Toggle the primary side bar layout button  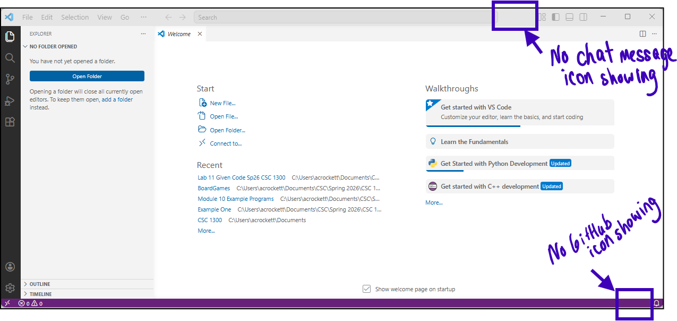coord(555,17)
